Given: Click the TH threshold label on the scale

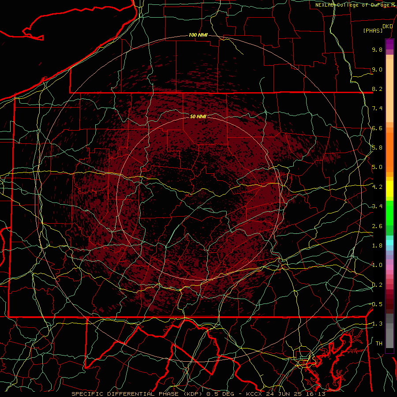Looking at the screenshot, I should [379, 344].
